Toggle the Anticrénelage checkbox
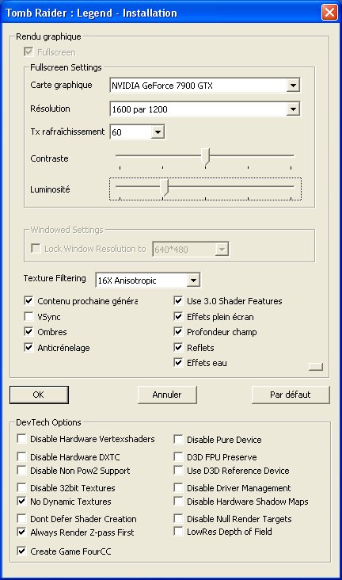This screenshot has height=580, width=342. tap(28, 347)
